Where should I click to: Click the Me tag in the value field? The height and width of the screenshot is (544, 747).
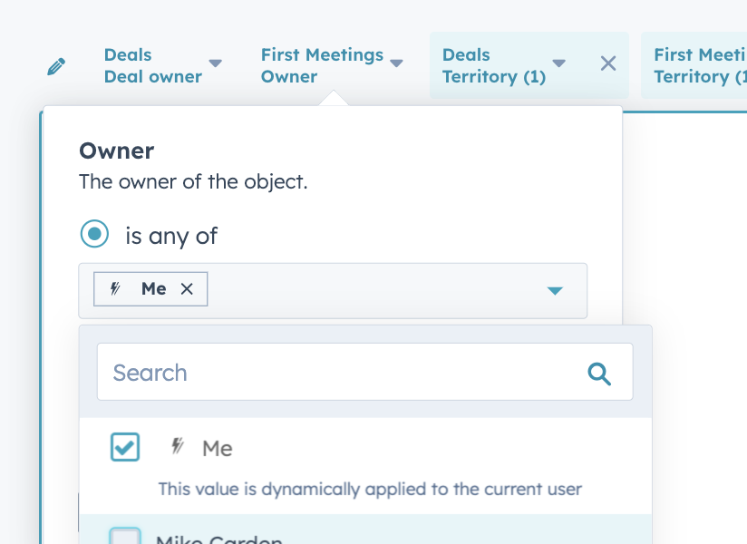pos(152,288)
